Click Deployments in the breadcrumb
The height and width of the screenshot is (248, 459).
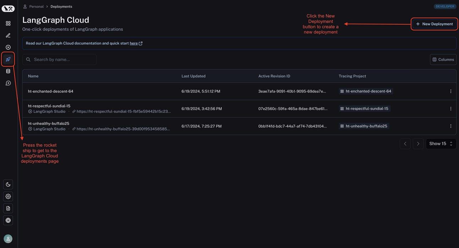point(61,6)
